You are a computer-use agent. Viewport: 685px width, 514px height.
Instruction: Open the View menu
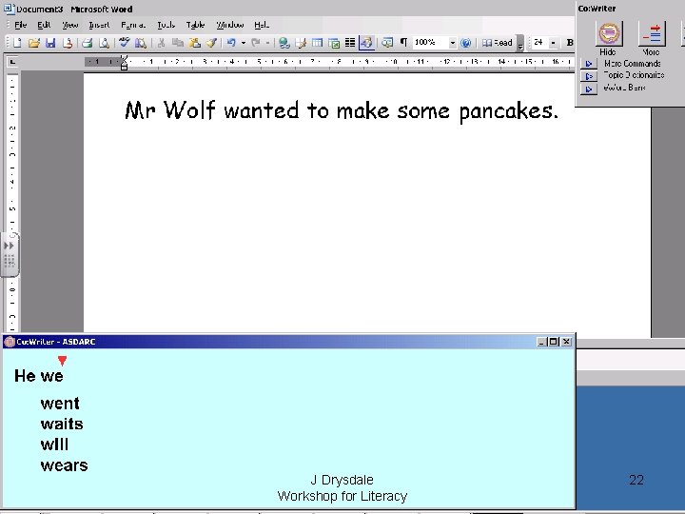(69, 25)
